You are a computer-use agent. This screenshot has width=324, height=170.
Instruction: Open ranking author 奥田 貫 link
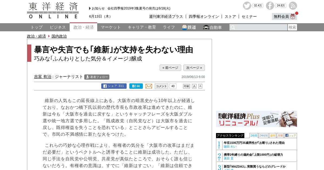coord(228,158)
